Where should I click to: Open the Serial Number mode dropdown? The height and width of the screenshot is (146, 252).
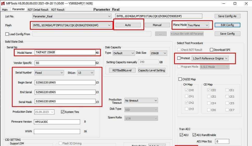click(49, 73)
